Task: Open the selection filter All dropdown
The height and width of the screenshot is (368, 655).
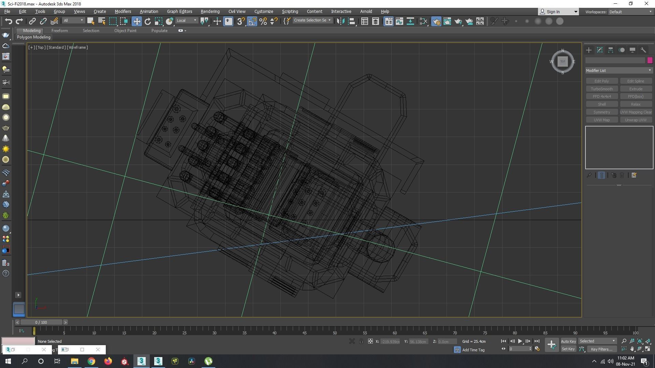Action: (x=73, y=20)
